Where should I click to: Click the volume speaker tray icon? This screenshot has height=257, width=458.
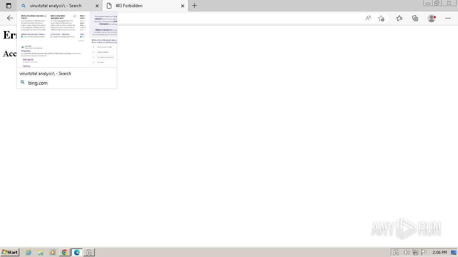(406, 252)
